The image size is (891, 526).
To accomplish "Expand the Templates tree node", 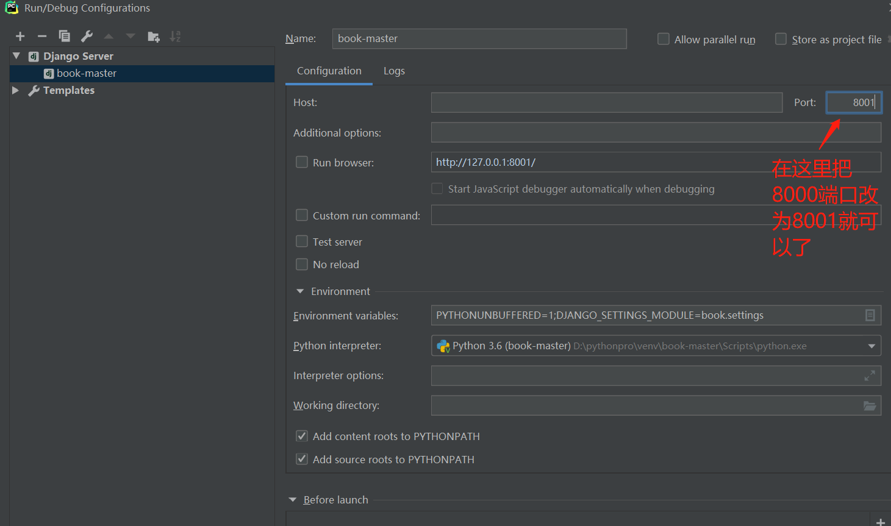I will coord(16,90).
